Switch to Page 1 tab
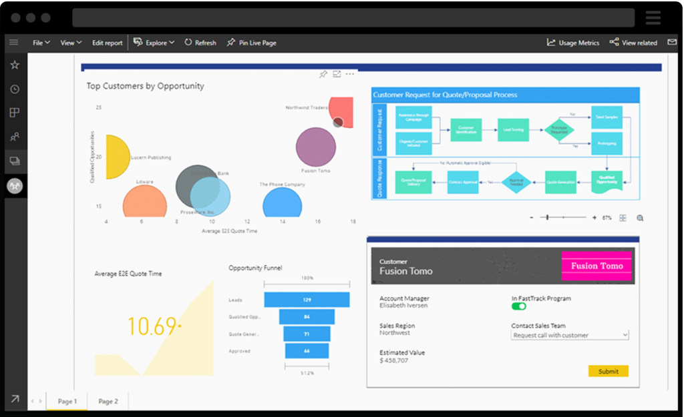Viewport: 684px width, 417px height. point(67,401)
